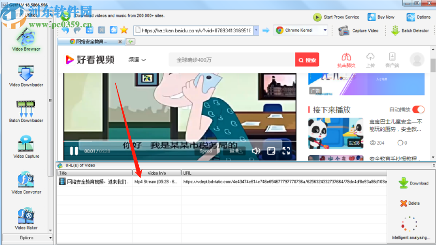Open the Video Browser tool

26,41
